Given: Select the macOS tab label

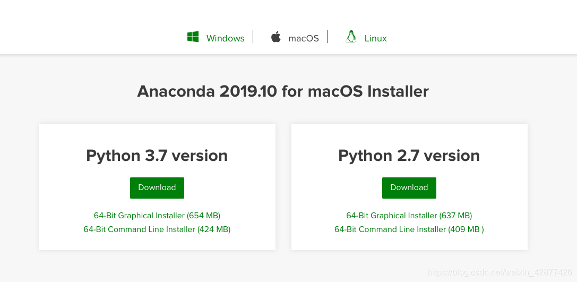Looking at the screenshot, I should pyautogui.click(x=304, y=38).
